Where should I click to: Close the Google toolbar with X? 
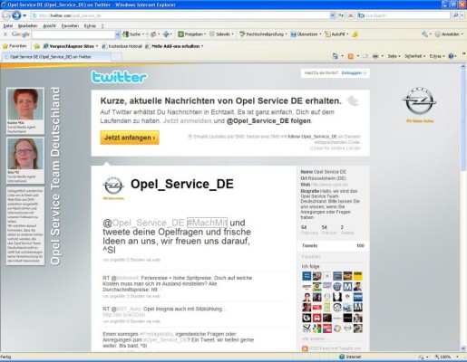point(5,34)
